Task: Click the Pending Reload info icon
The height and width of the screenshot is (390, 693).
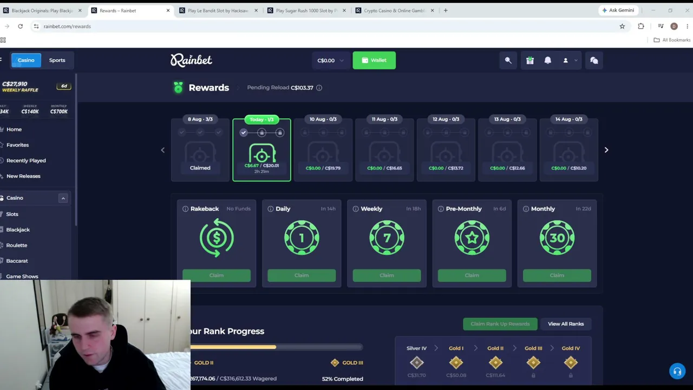Action: (x=319, y=88)
